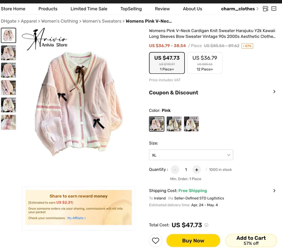Screen dimensions: 282x249
Task: View the second product thumbnail image
Action: [x=8, y=53]
